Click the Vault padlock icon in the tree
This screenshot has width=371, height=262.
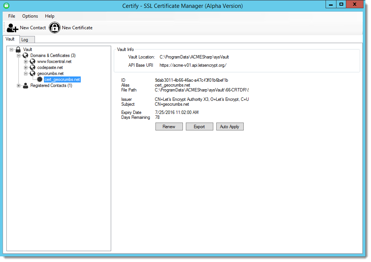pos(18,49)
